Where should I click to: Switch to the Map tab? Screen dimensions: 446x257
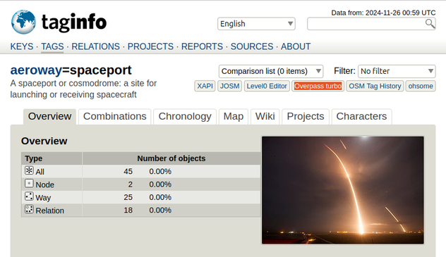(234, 117)
